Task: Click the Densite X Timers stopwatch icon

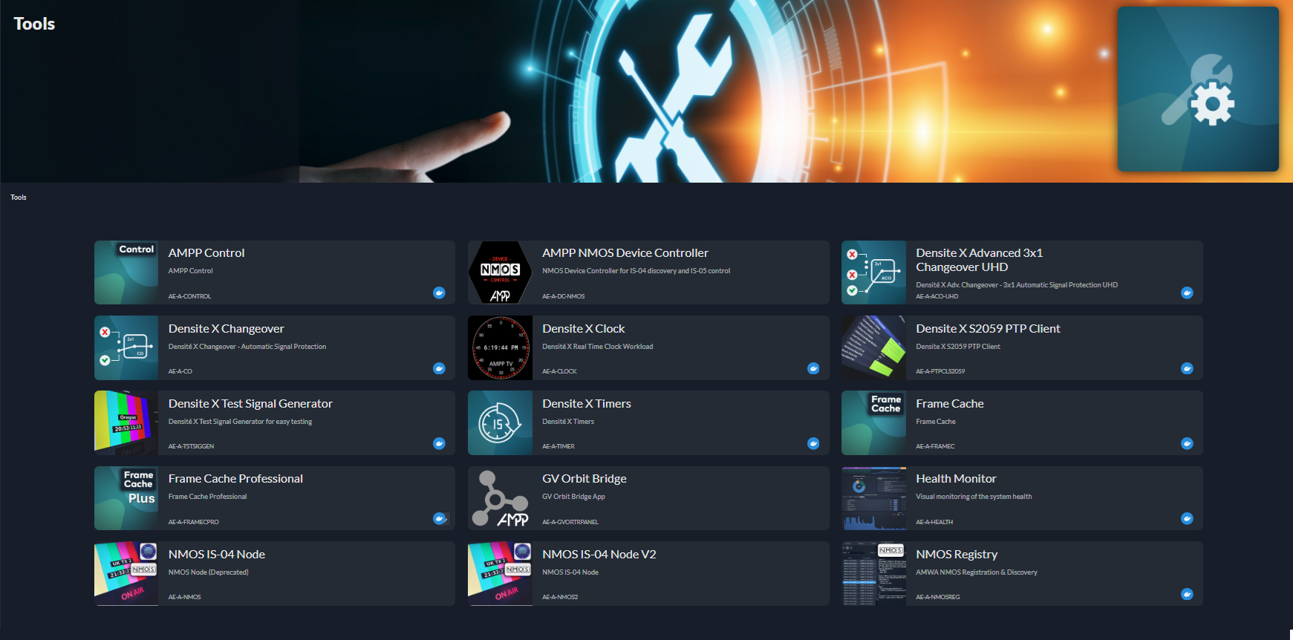Action: (500, 422)
